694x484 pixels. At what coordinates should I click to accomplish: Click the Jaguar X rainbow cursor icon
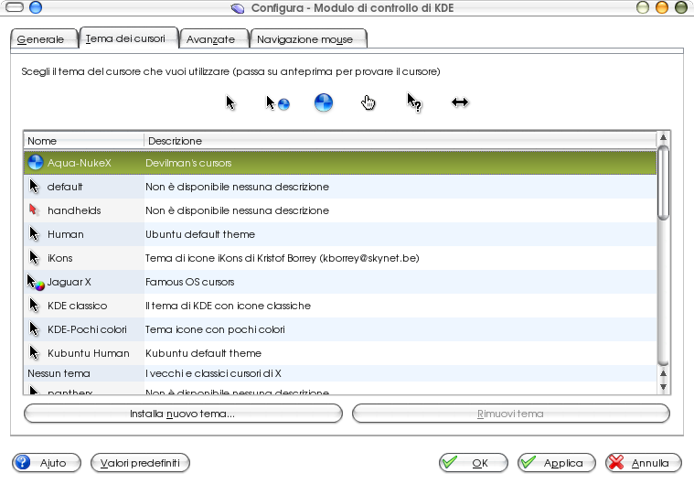[x=36, y=282]
